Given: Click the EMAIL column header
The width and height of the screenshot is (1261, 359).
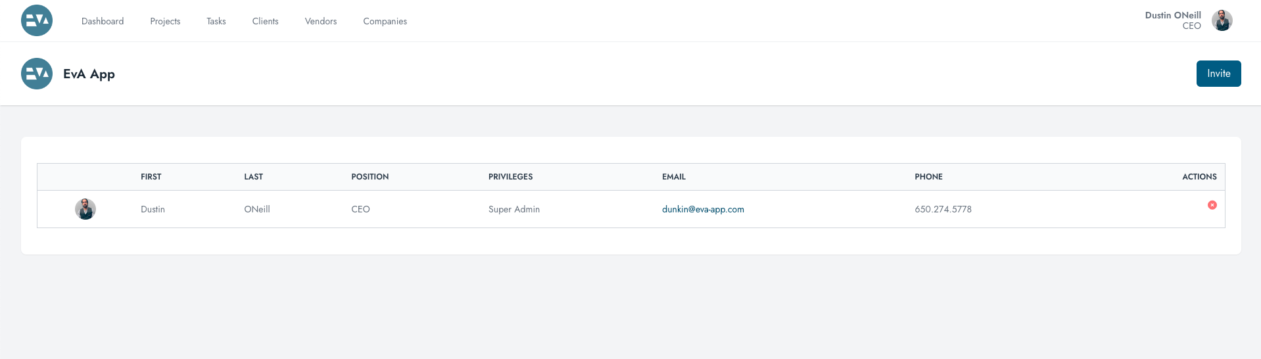Looking at the screenshot, I should point(673,177).
